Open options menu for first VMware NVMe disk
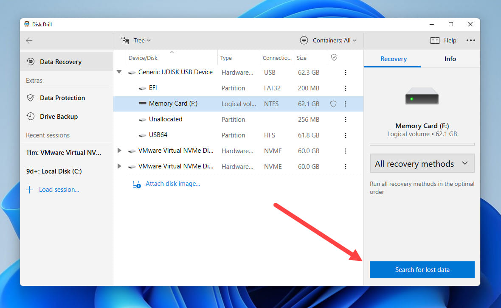Screen dimensions: 501x308 pos(346,151)
